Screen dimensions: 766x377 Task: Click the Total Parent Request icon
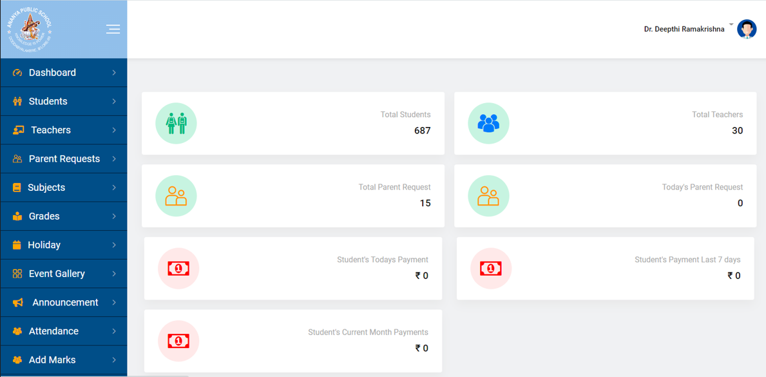point(176,196)
